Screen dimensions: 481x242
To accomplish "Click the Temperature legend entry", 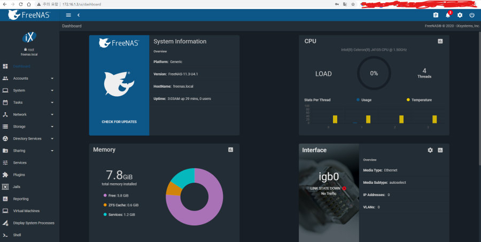I will 419,100.
